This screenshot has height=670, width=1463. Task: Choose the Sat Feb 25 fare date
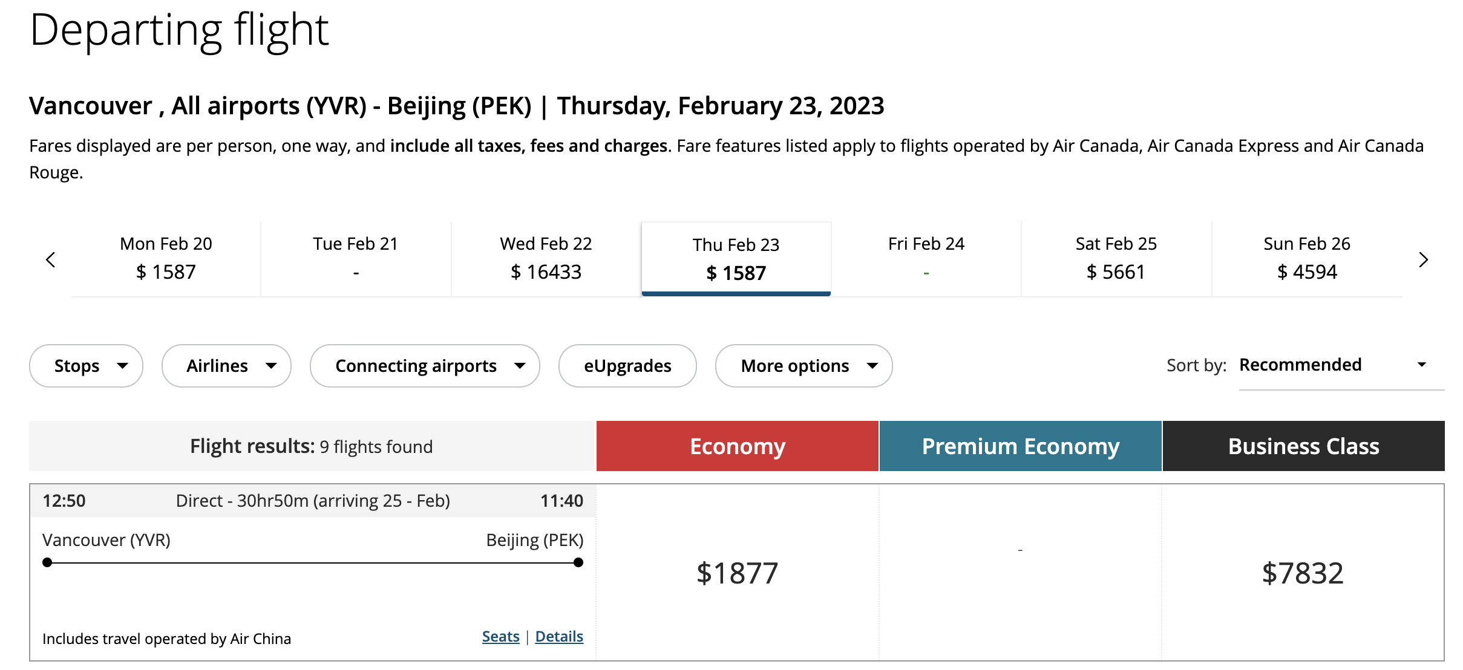click(x=1116, y=259)
